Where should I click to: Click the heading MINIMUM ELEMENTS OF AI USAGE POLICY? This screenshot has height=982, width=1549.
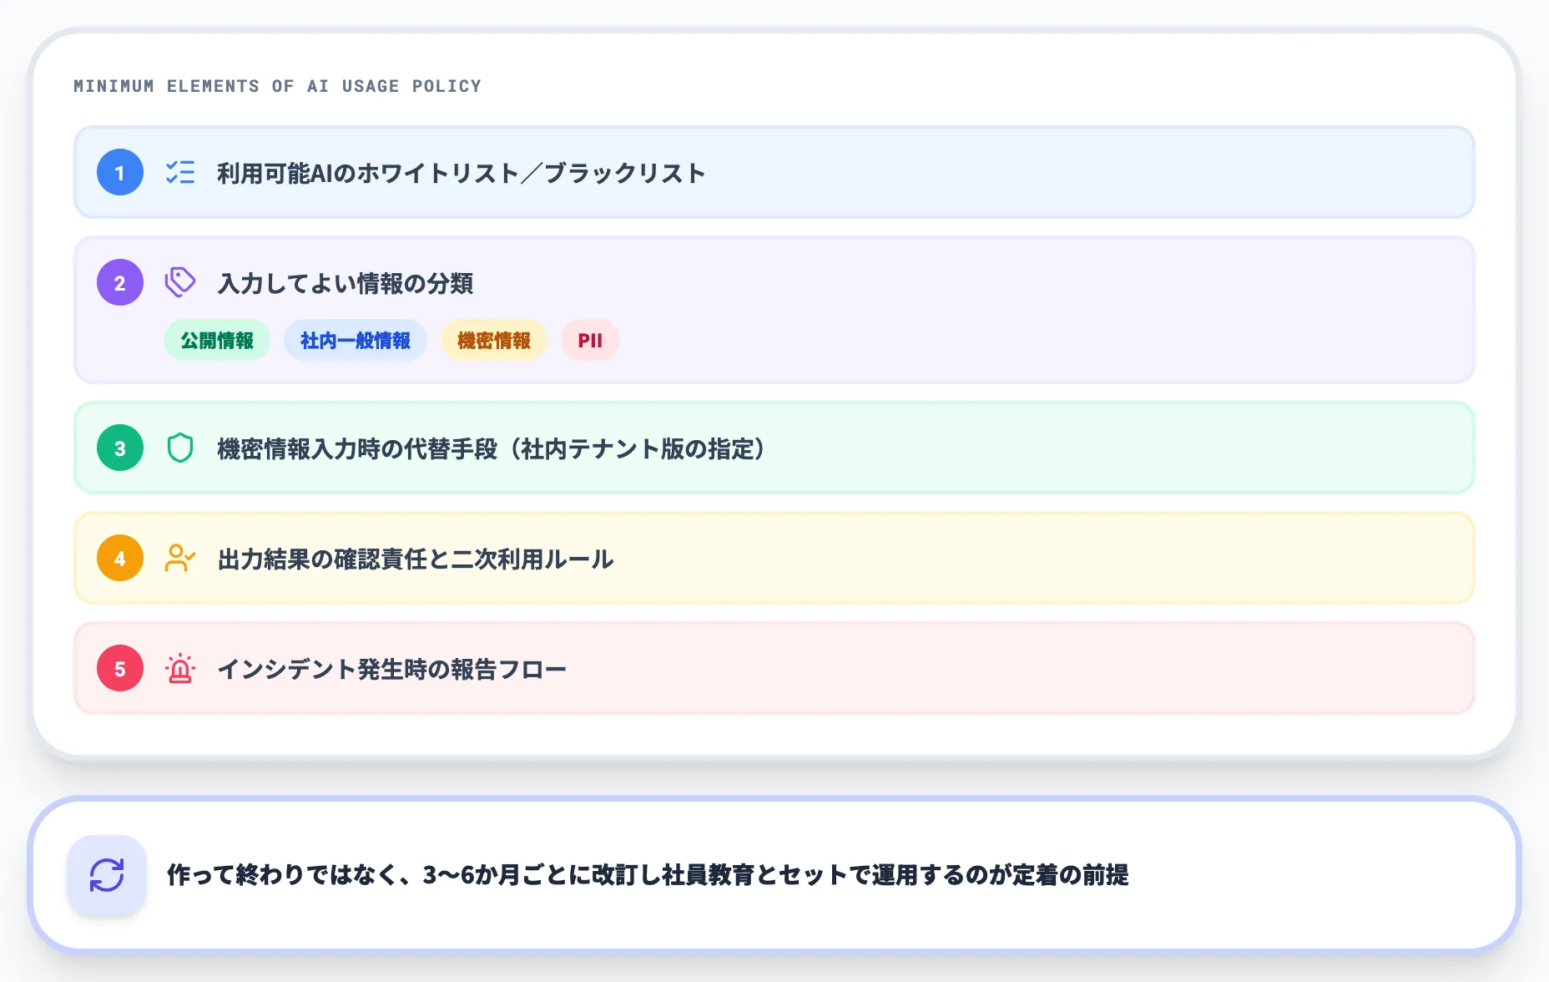(x=278, y=86)
